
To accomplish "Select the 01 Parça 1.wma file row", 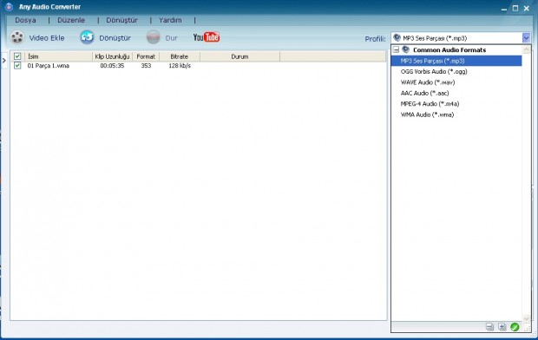I will [199, 66].
